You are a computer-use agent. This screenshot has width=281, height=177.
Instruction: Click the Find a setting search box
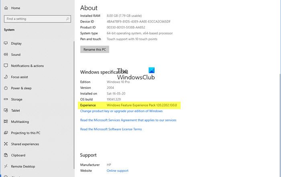coord(37,19)
